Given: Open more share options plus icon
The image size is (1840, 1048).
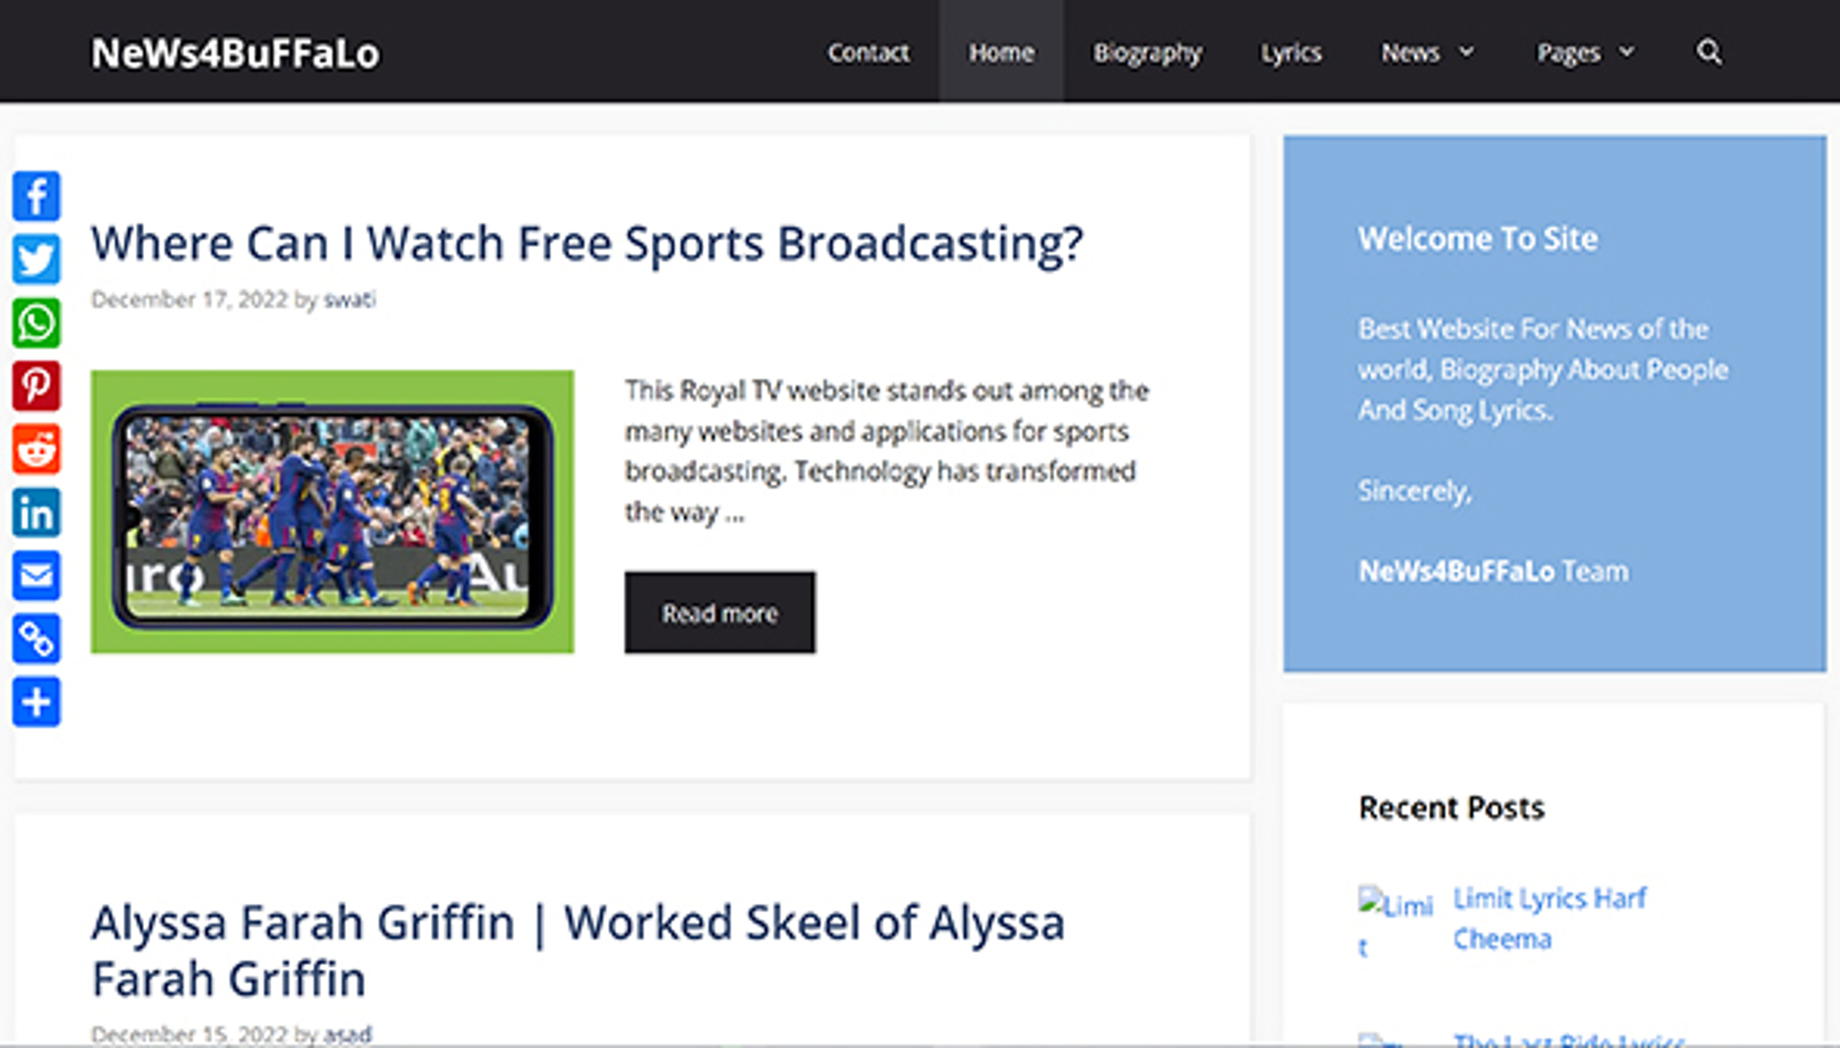Looking at the screenshot, I should [36, 702].
